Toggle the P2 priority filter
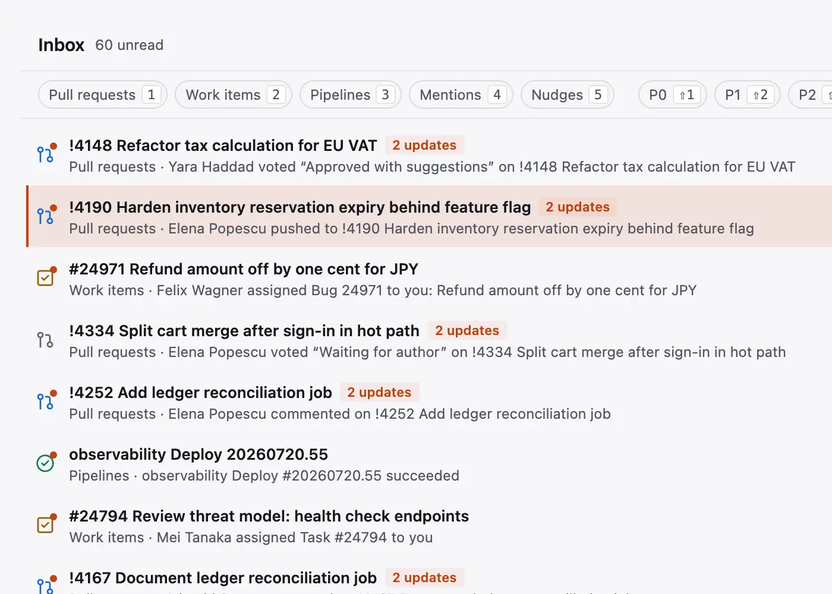832x594 pixels. coord(811,95)
